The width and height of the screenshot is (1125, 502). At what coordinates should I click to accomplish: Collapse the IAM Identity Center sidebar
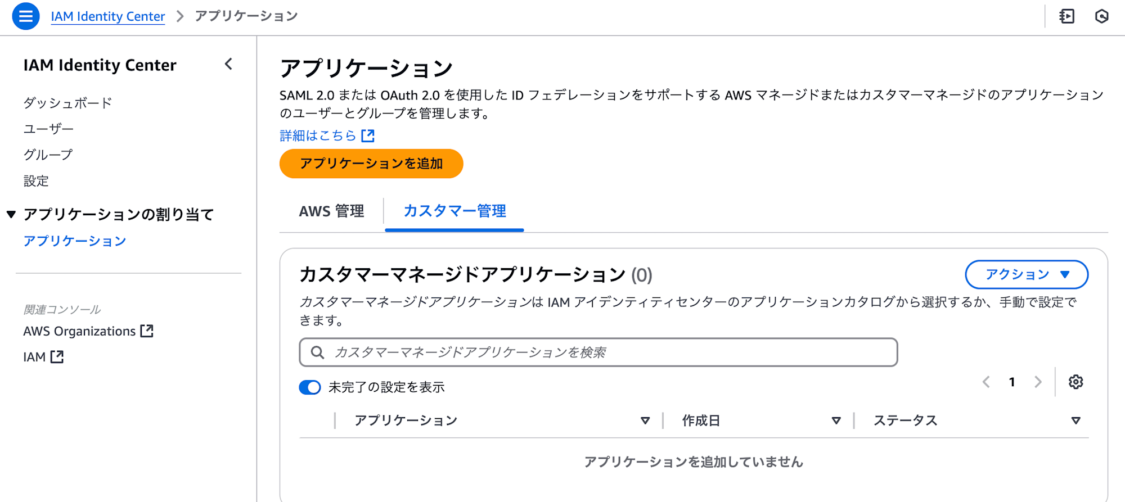(x=228, y=64)
